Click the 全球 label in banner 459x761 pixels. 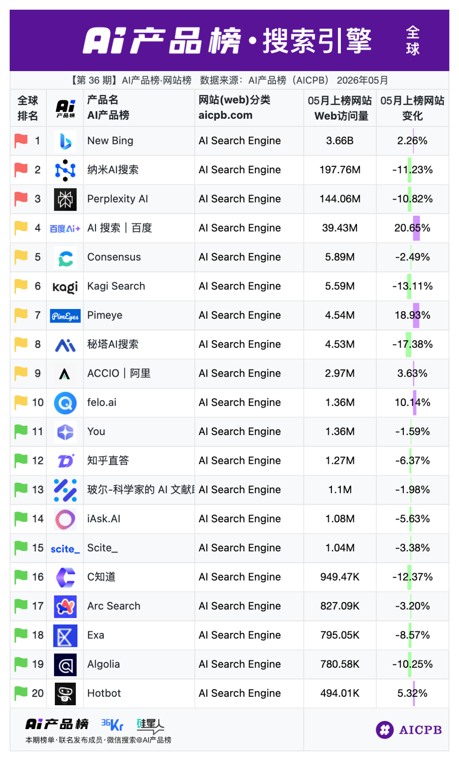pos(413,41)
